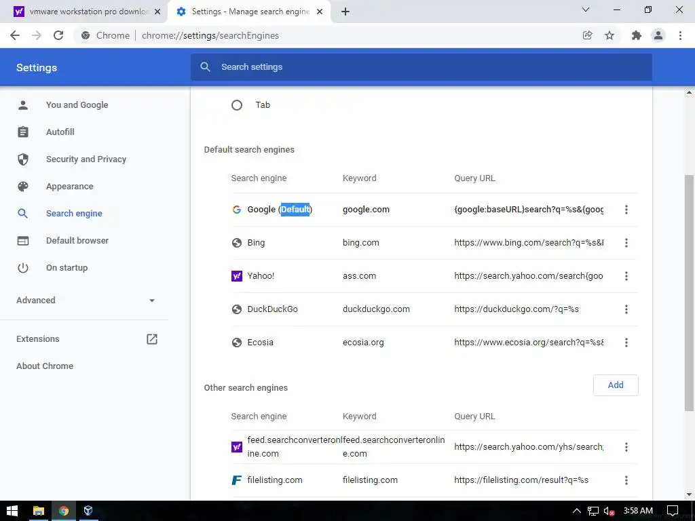Image resolution: width=695 pixels, height=521 pixels.
Task: Click the Search settings input field
Action: [x=421, y=67]
